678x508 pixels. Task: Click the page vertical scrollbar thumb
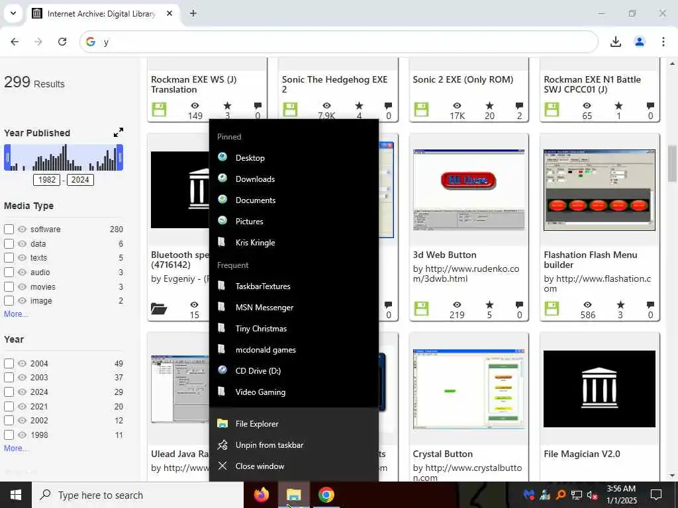pyautogui.click(x=673, y=164)
